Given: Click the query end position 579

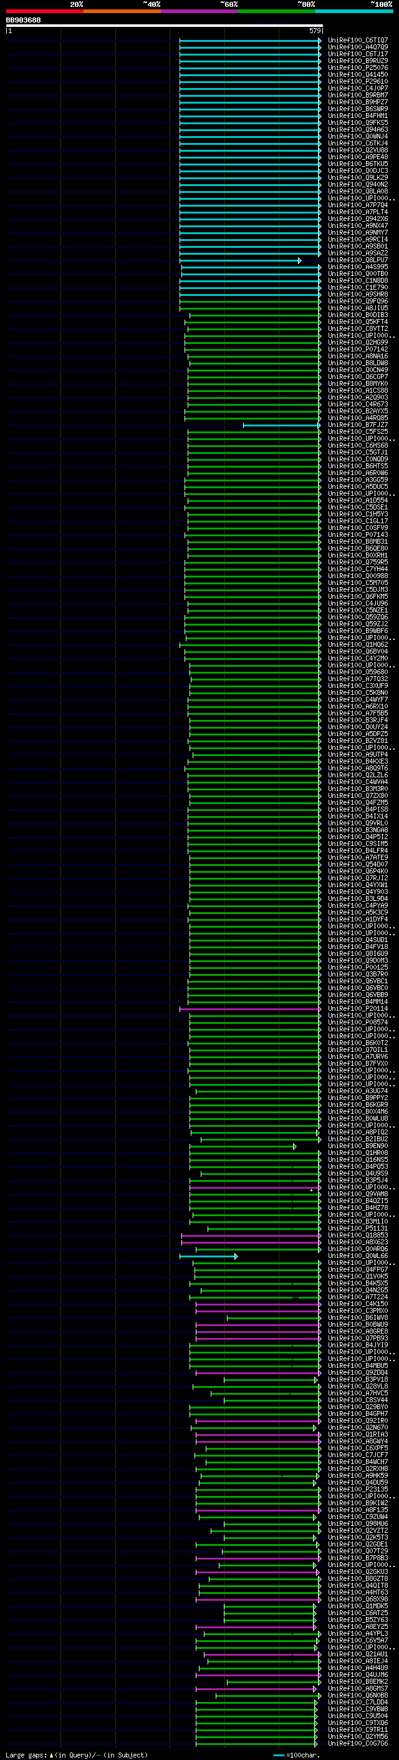Looking at the screenshot, I should point(314,31).
